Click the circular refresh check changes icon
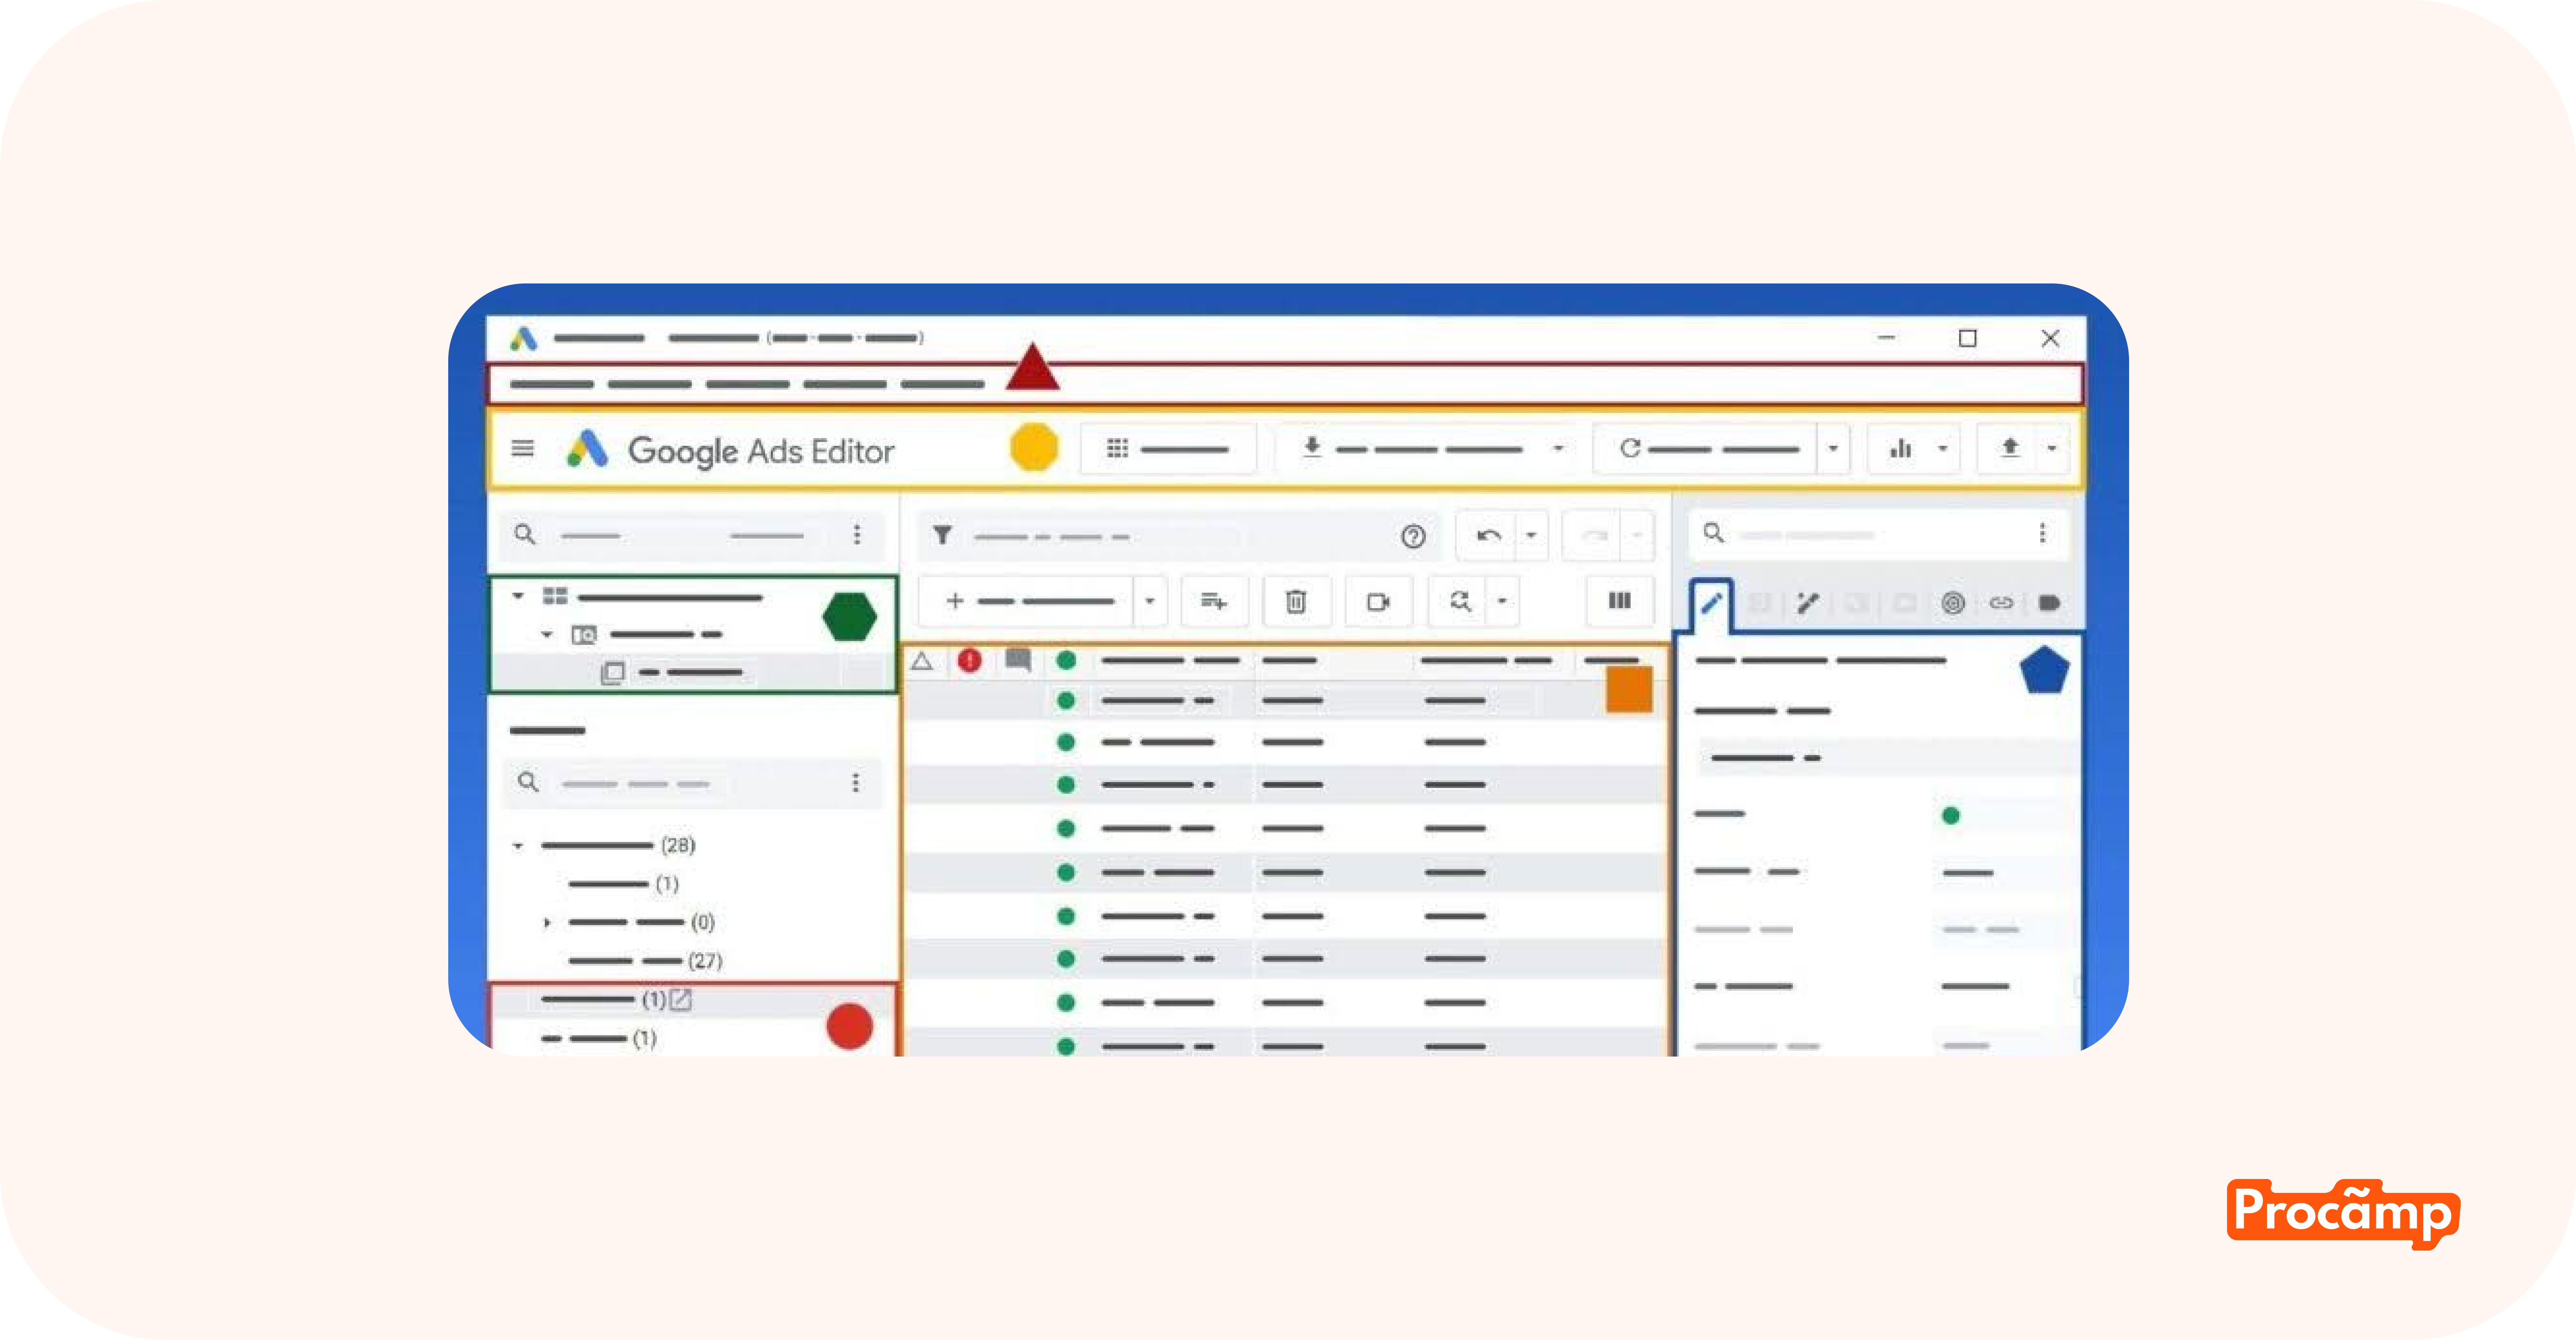 pos(1630,448)
